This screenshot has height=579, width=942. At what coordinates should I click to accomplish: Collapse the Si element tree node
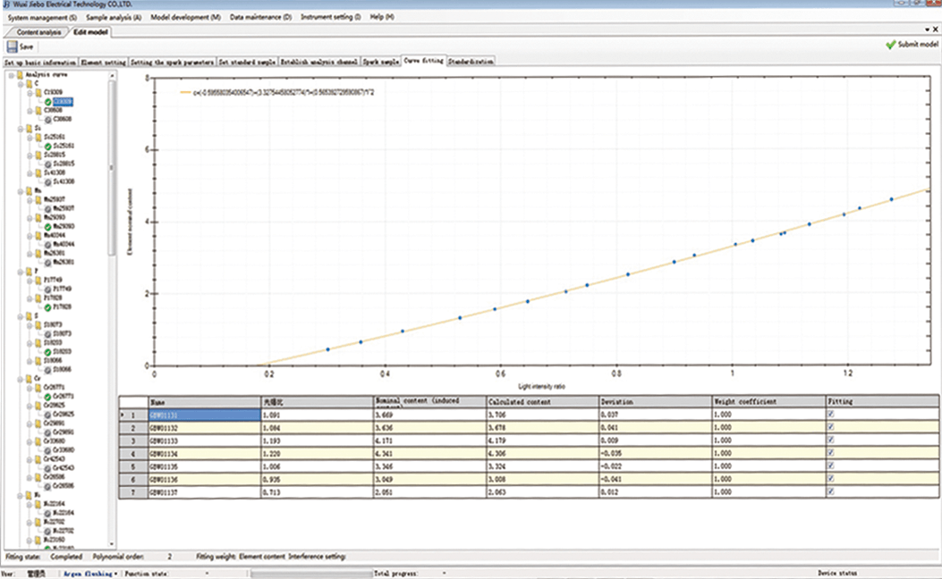pos(21,128)
